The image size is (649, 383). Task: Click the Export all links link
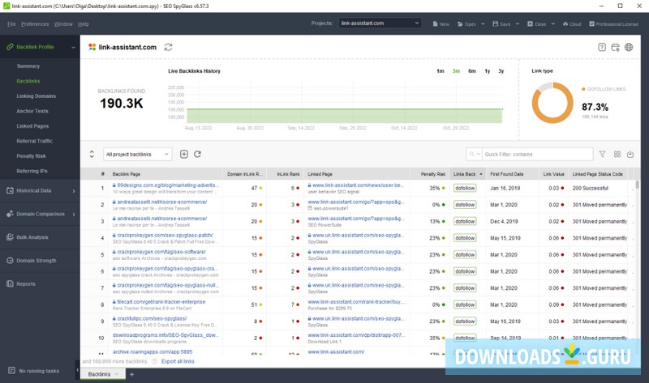pyautogui.click(x=178, y=361)
